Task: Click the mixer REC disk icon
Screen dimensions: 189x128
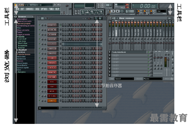Action: pyautogui.click(x=172, y=79)
